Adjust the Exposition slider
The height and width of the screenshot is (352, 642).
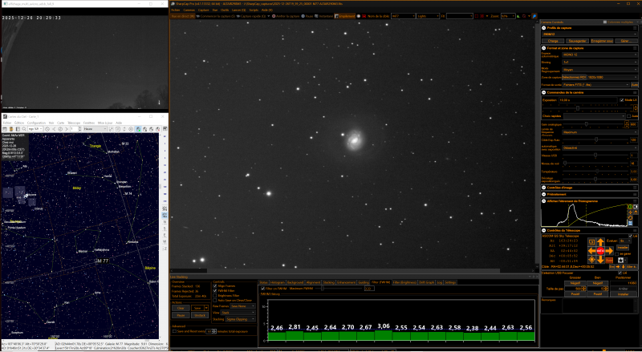(x=578, y=108)
